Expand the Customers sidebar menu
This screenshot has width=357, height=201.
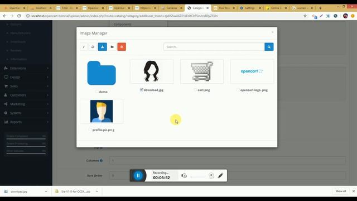26,95
